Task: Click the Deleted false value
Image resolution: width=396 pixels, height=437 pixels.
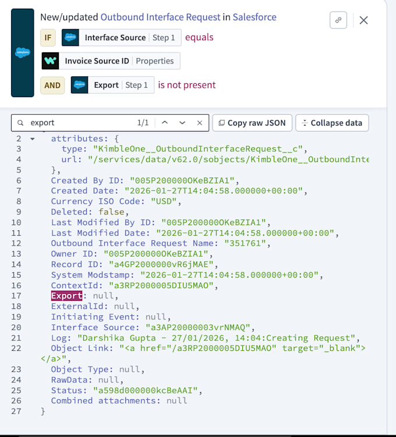Action: pyautogui.click(x=111, y=212)
